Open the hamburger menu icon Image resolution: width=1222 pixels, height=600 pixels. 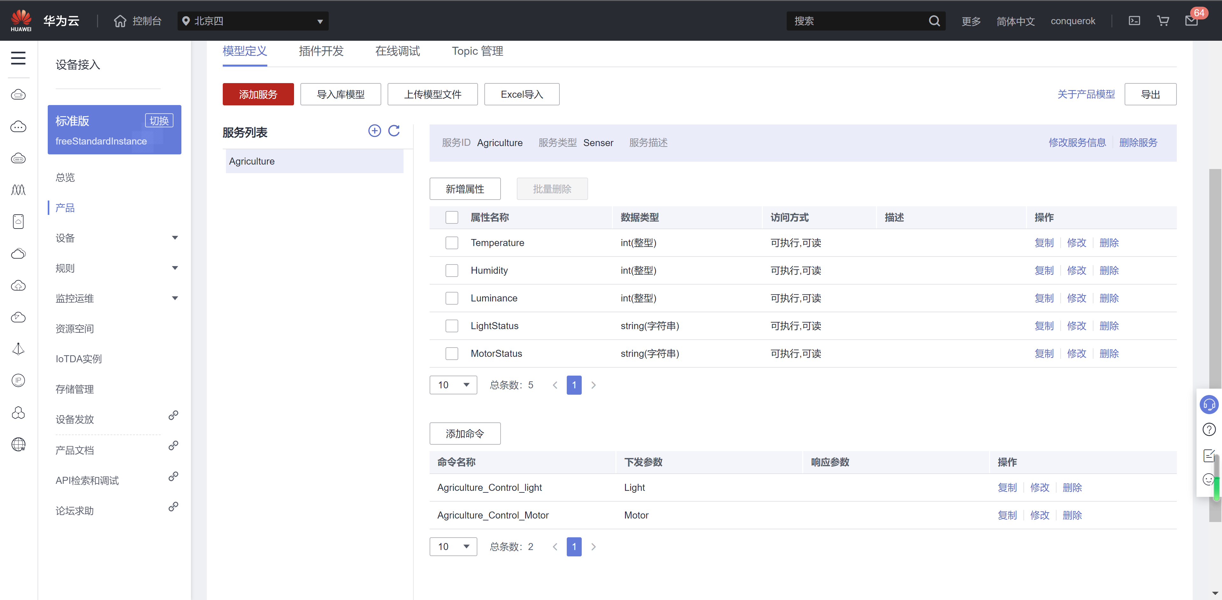click(x=18, y=58)
